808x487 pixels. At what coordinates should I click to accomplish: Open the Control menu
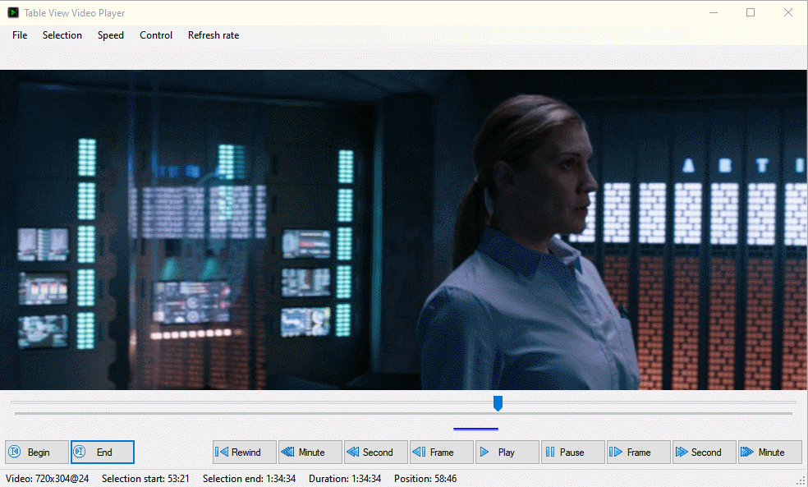156,35
